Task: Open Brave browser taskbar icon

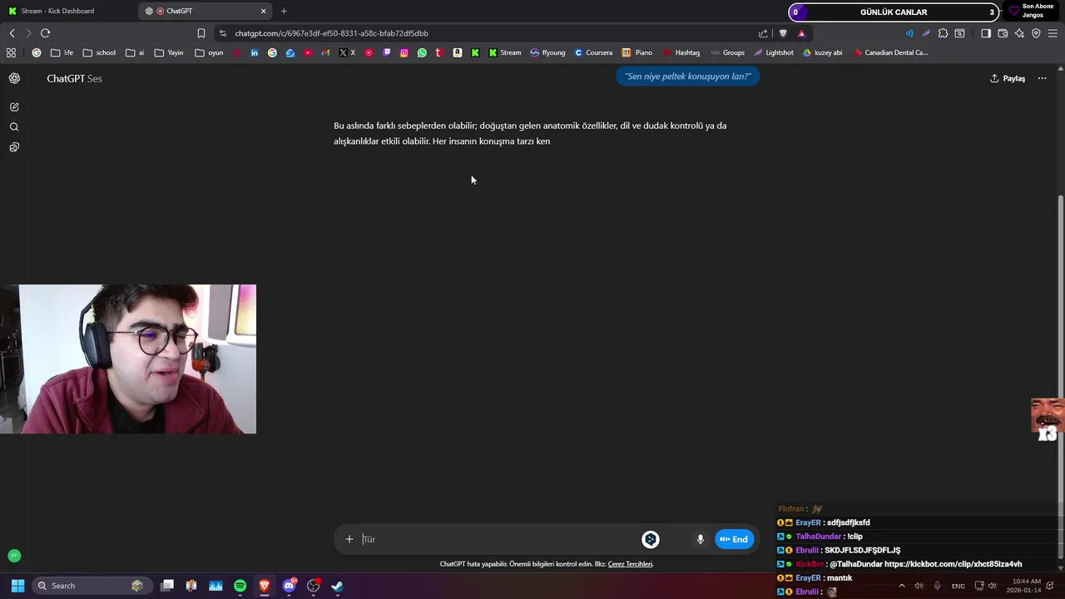Action: [x=265, y=586]
